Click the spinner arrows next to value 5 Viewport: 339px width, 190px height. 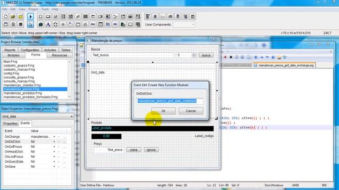pos(194,55)
